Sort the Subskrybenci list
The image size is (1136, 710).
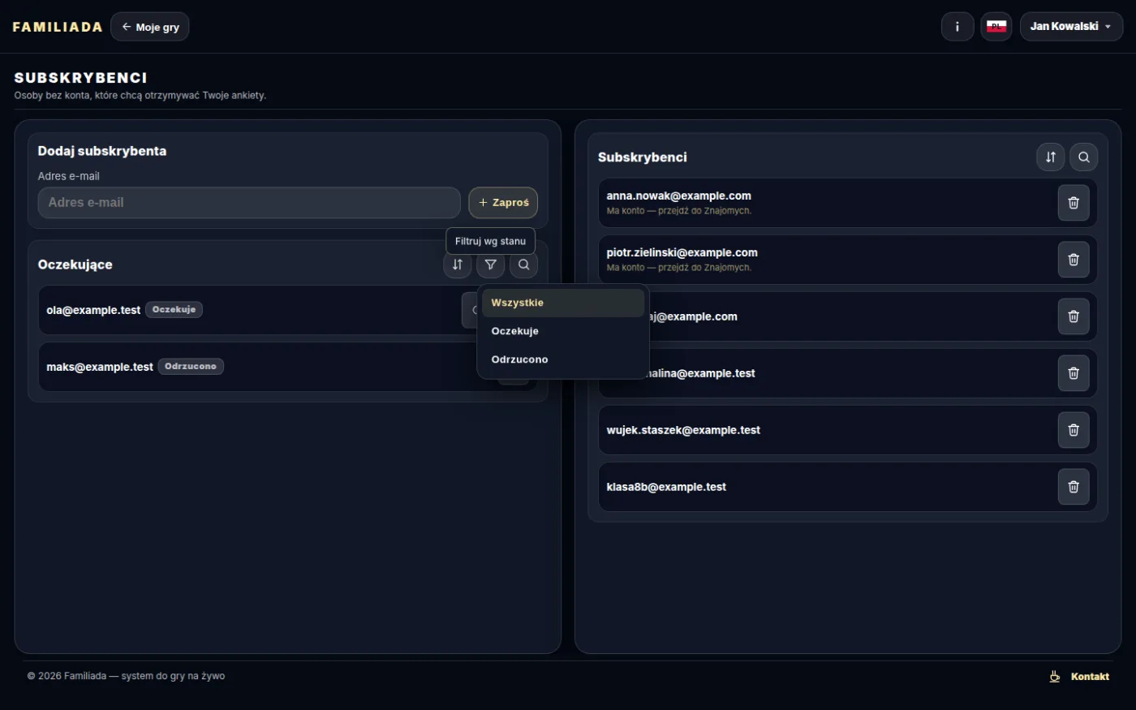(x=1051, y=157)
